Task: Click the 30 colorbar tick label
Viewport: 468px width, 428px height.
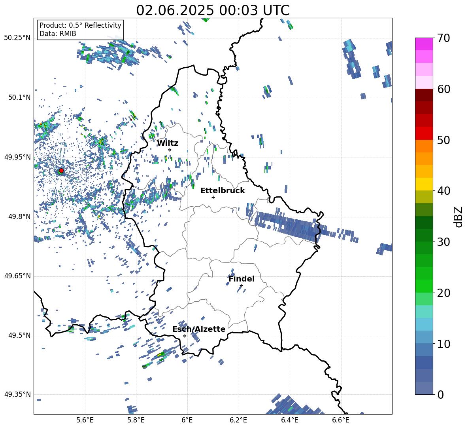Action: coord(443,242)
